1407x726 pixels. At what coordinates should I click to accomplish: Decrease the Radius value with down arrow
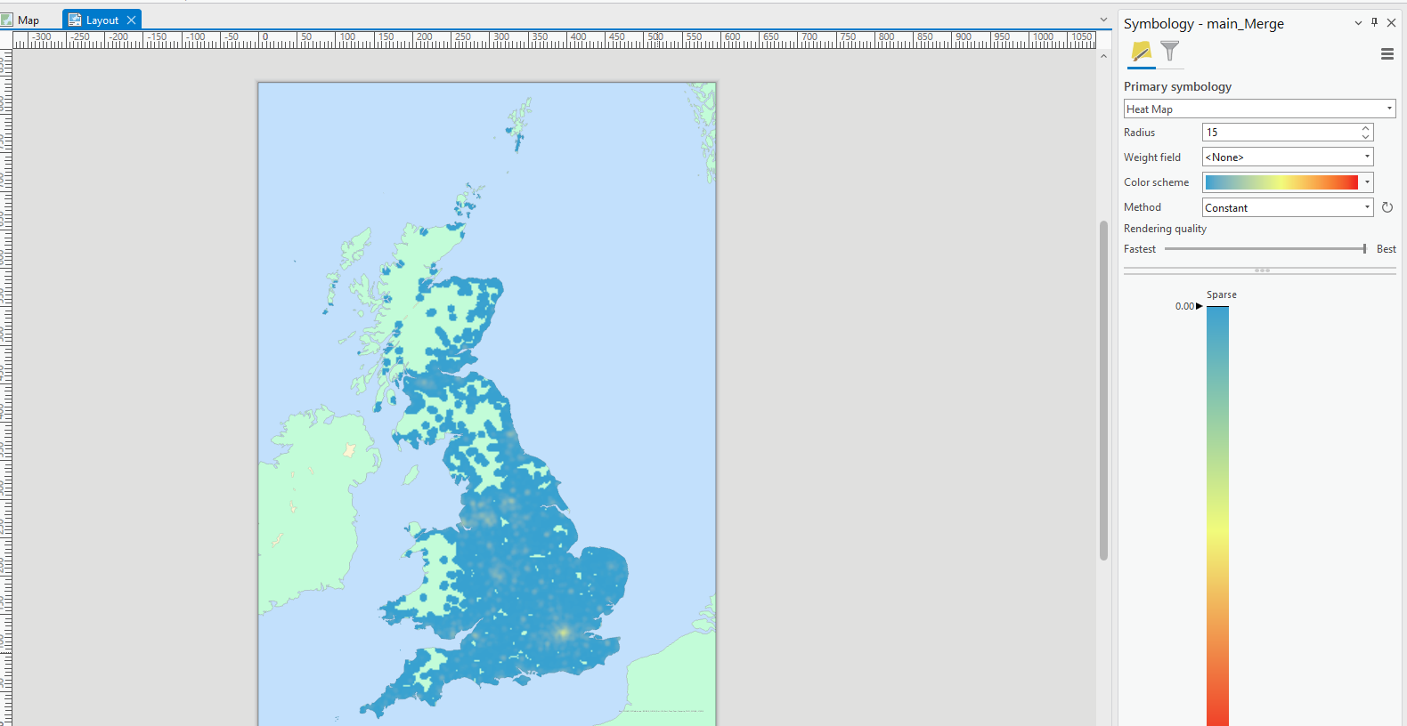tap(1366, 136)
